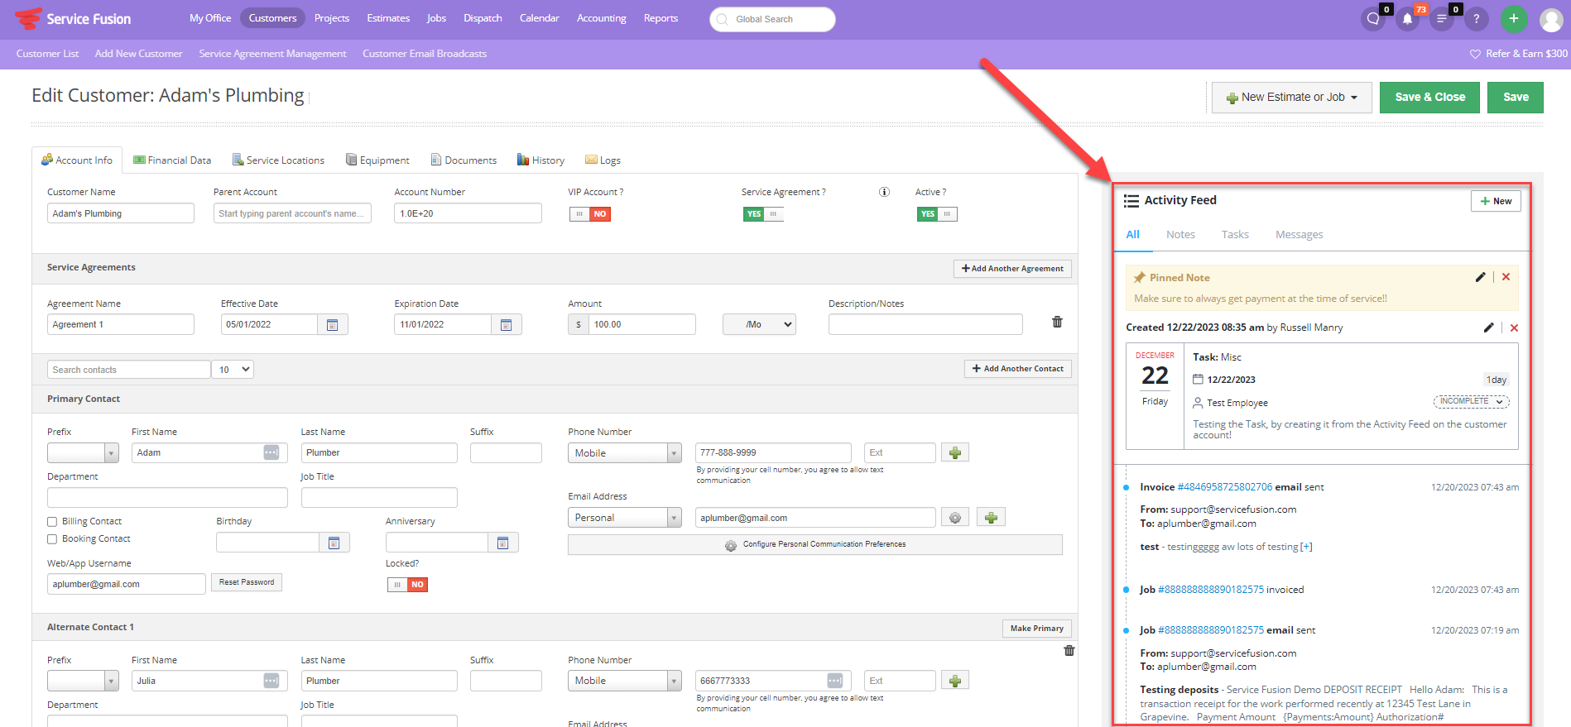This screenshot has width=1571, height=727.
Task: Click the Service Agreement info icon
Action: click(884, 192)
